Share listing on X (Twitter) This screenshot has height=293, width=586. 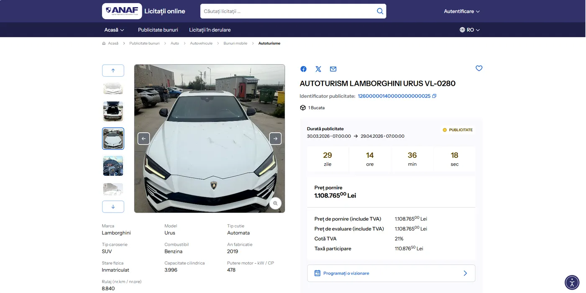[x=318, y=69]
